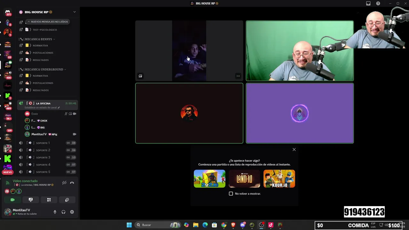Collapse the MECANICA UNDERGROUND category
Screen dimensions: 409x230
coord(43,69)
